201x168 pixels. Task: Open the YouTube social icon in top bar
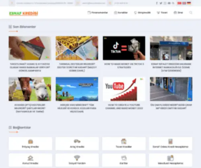pos(169,3)
